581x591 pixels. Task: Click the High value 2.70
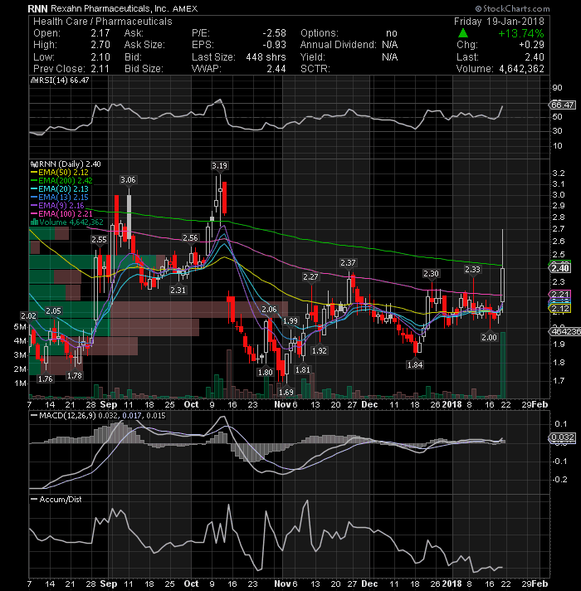100,45
